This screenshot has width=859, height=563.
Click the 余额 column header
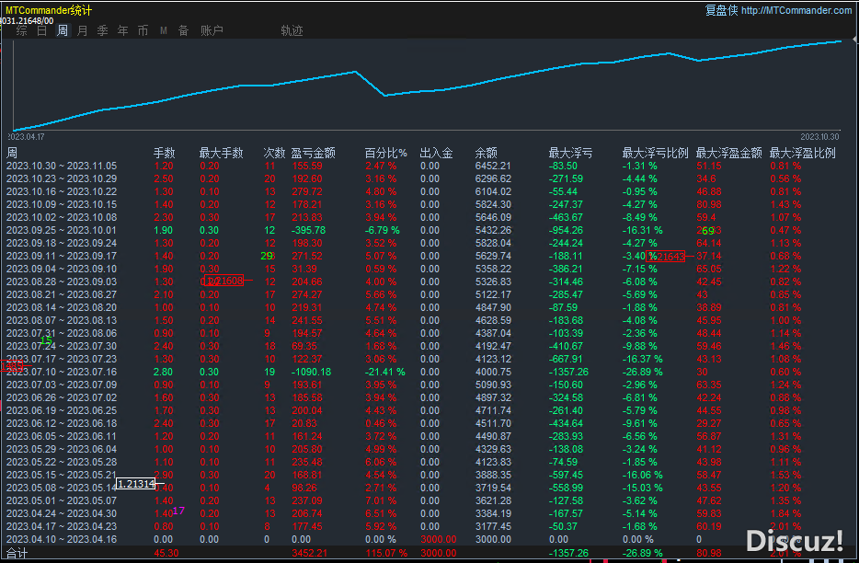coord(486,153)
